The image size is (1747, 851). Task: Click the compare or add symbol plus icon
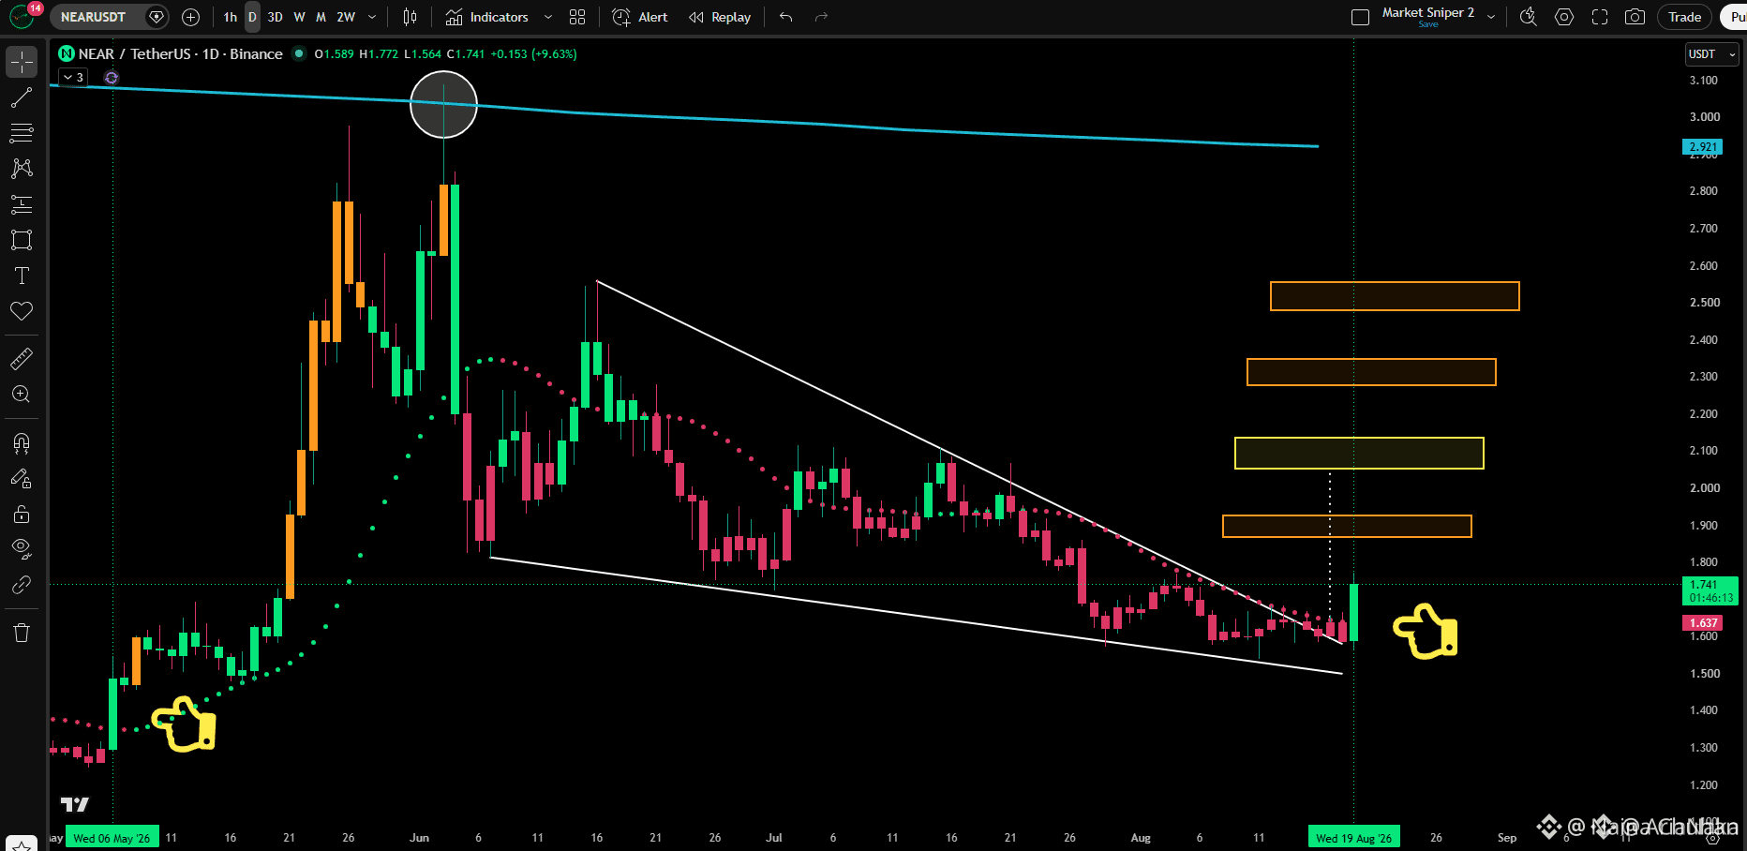tap(190, 17)
